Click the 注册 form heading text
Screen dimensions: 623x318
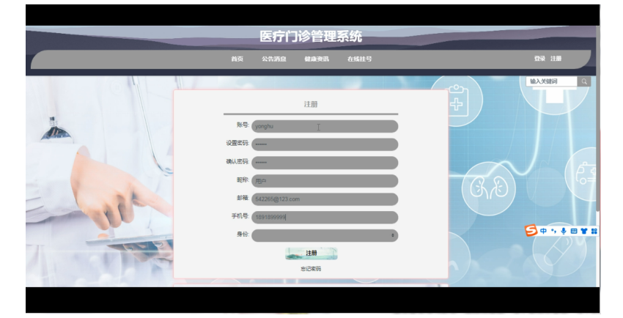tap(311, 104)
